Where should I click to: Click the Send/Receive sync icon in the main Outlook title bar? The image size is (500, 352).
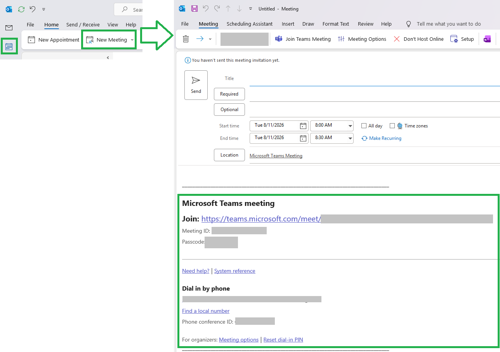(x=21, y=9)
